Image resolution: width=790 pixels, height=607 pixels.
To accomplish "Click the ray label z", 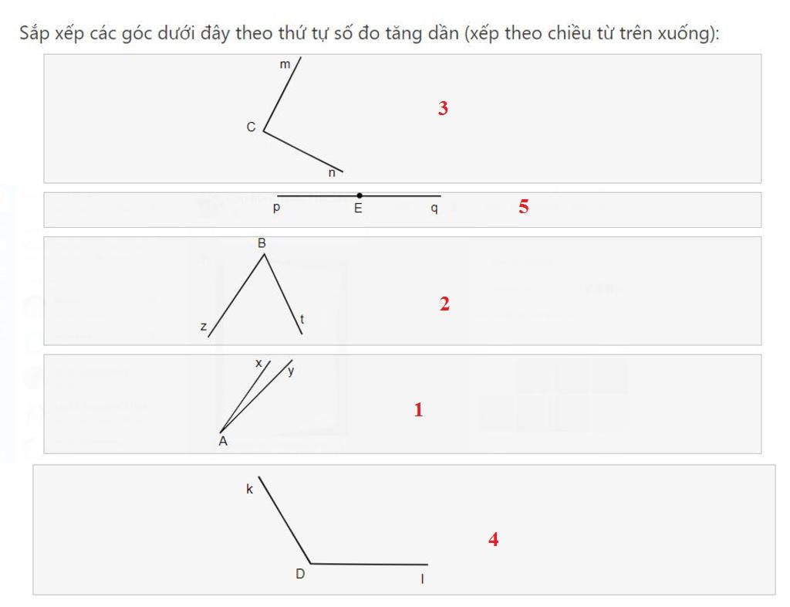I will point(204,327).
